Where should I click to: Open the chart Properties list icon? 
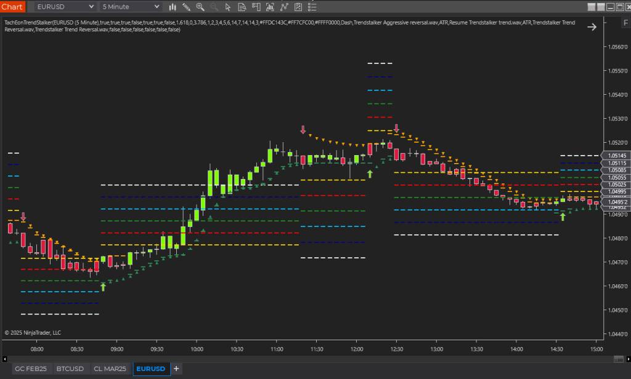312,7
